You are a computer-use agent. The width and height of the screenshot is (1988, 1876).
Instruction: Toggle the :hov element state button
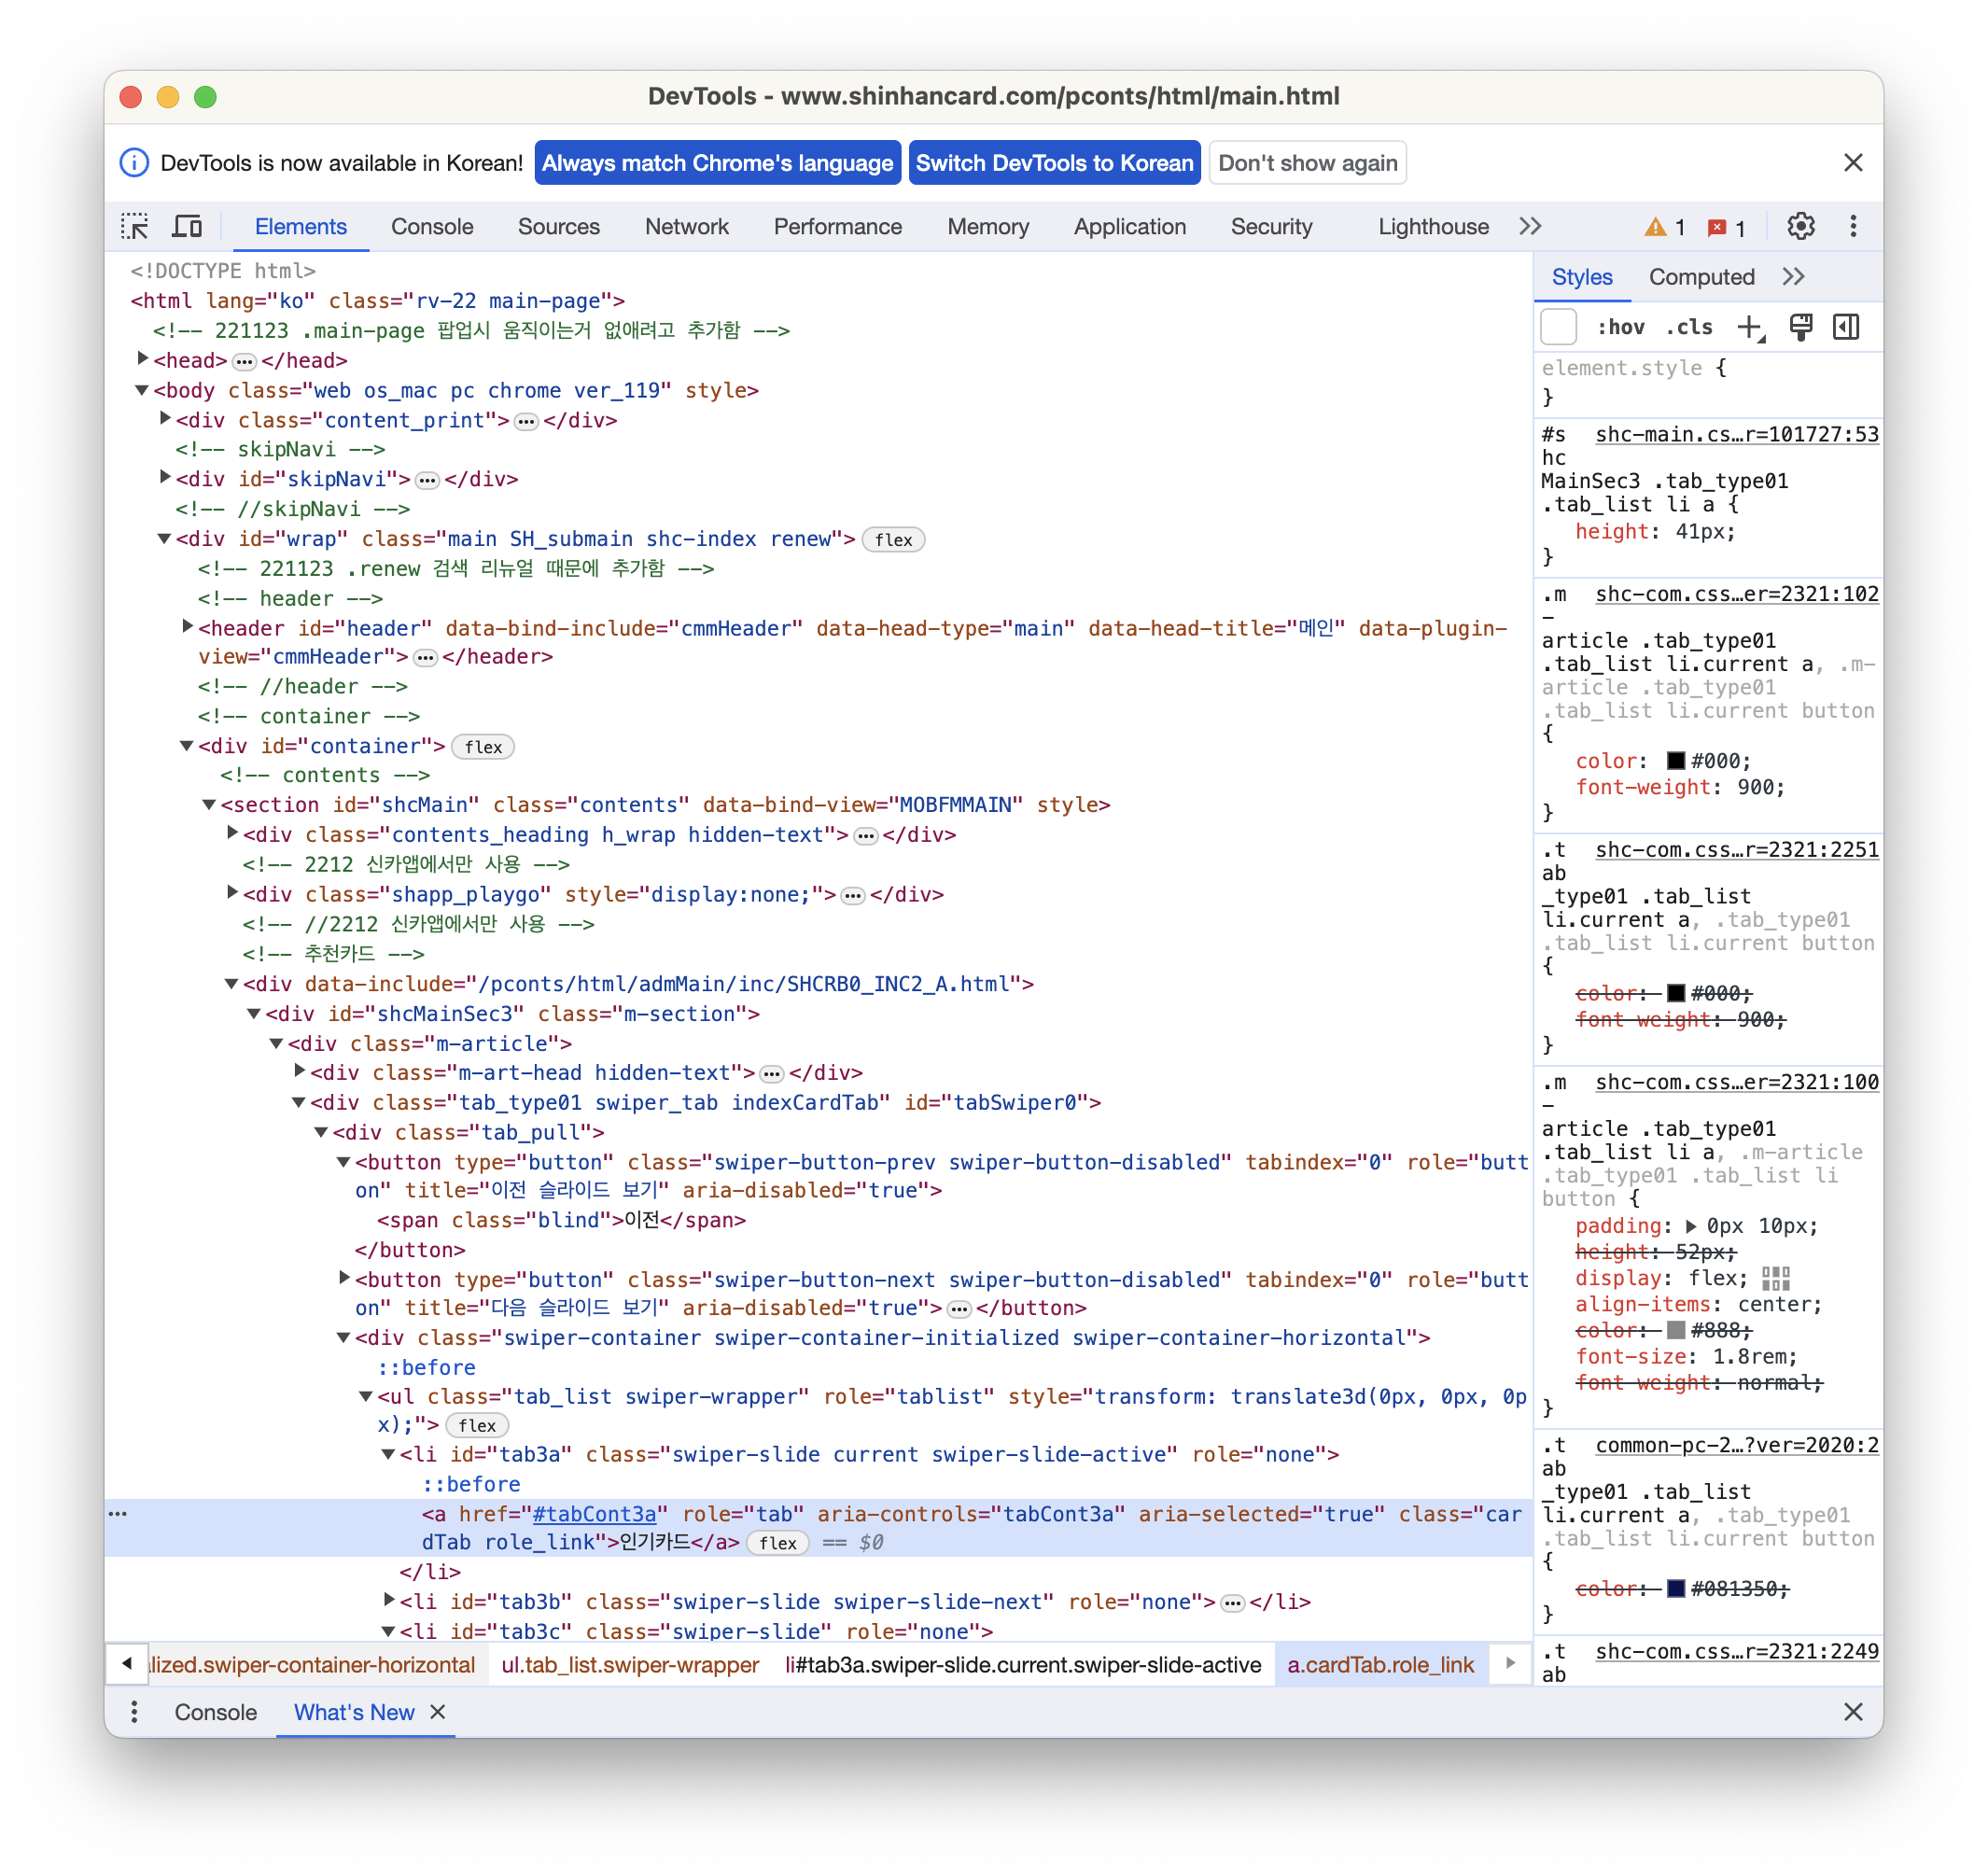[1620, 327]
